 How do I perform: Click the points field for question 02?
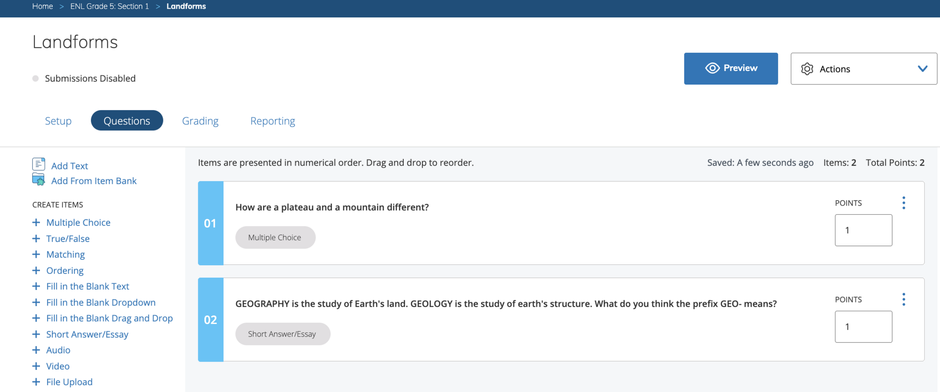tap(863, 327)
